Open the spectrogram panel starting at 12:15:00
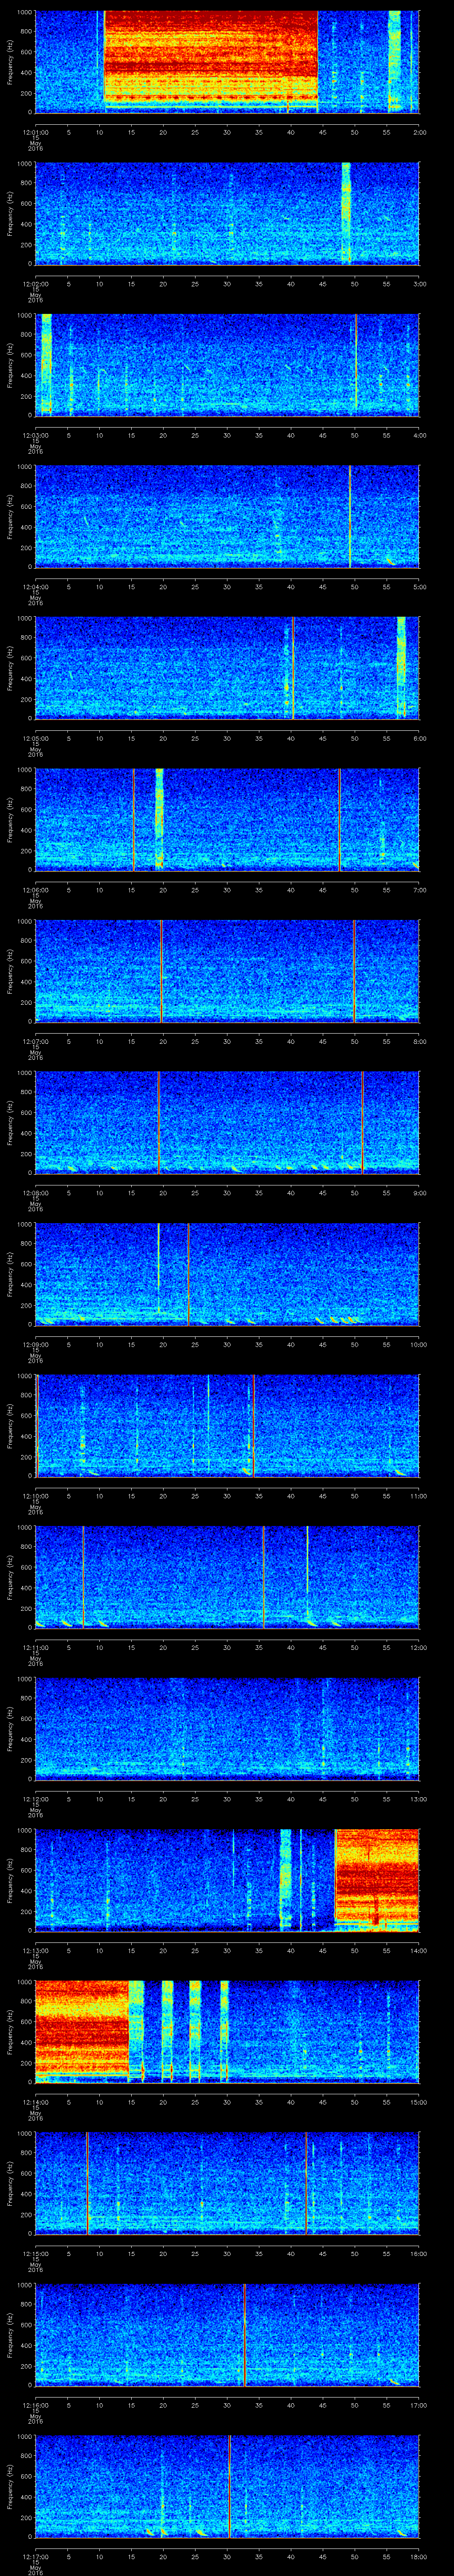Viewport: 454px width, 2576px height. coord(227,2183)
